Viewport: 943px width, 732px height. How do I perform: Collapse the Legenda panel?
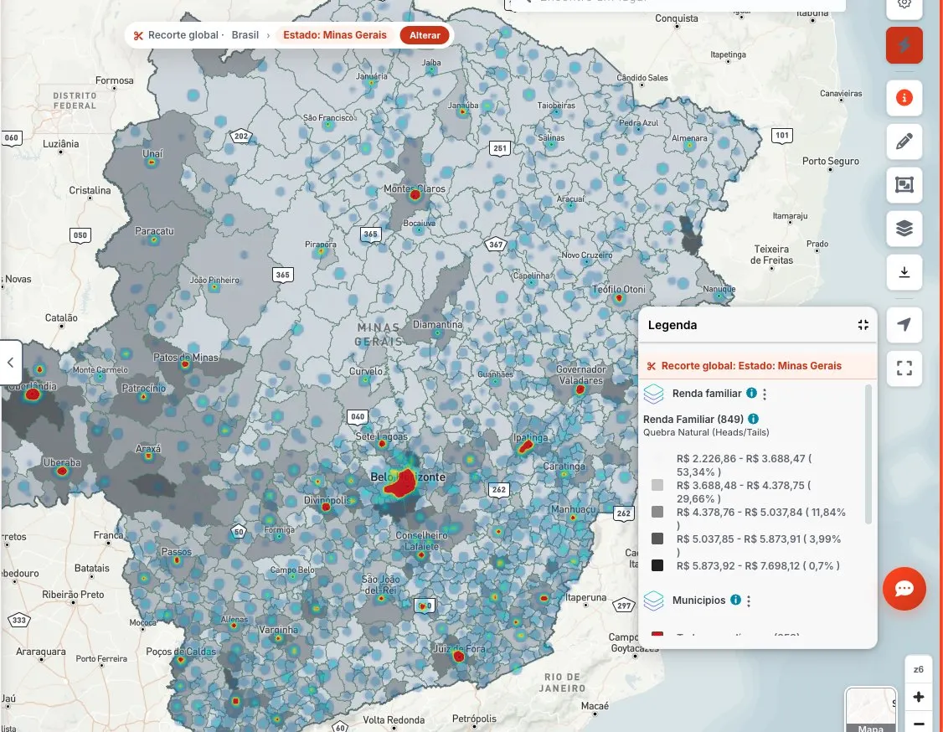point(863,325)
